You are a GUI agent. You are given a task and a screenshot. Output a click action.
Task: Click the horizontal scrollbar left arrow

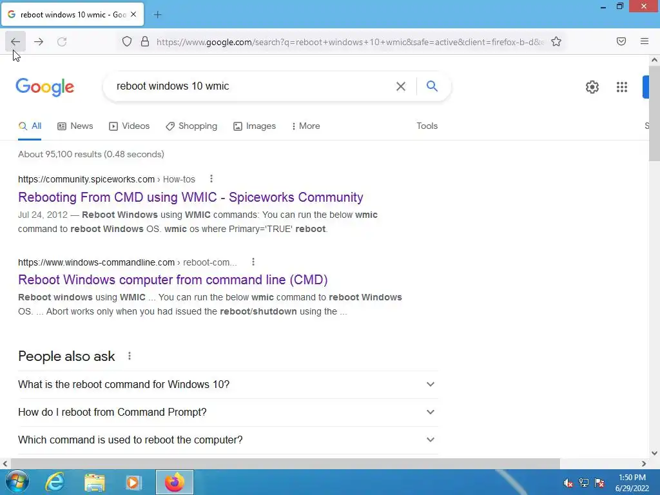tap(5, 463)
